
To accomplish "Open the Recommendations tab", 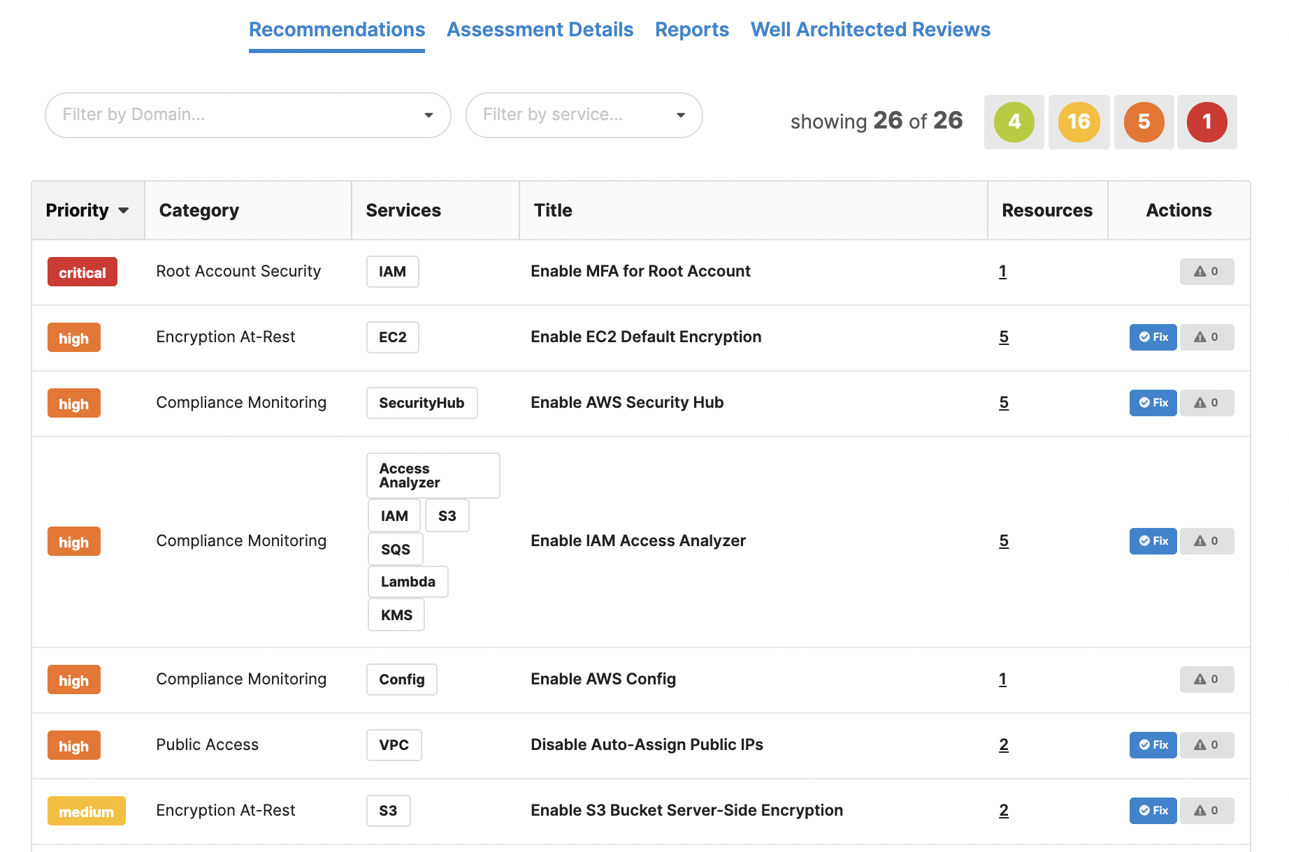I will coord(337,29).
